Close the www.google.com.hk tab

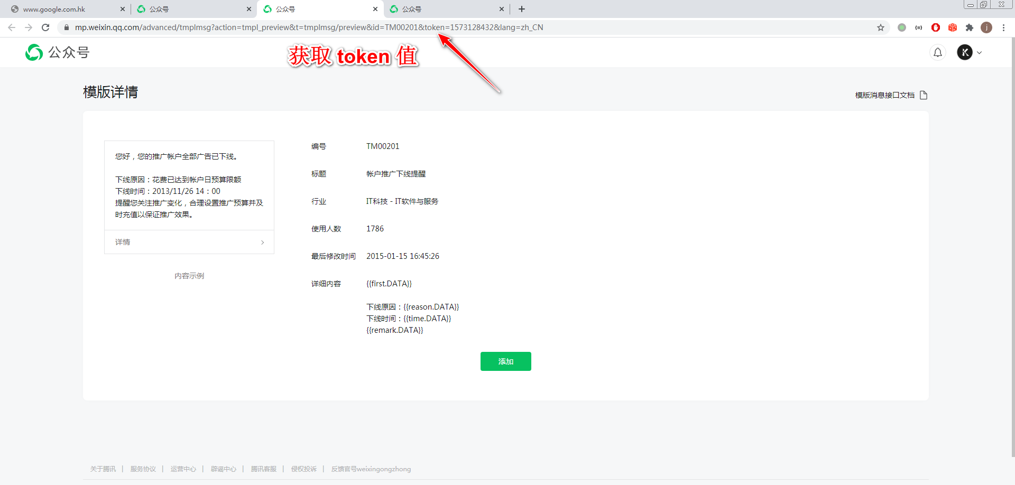click(123, 9)
